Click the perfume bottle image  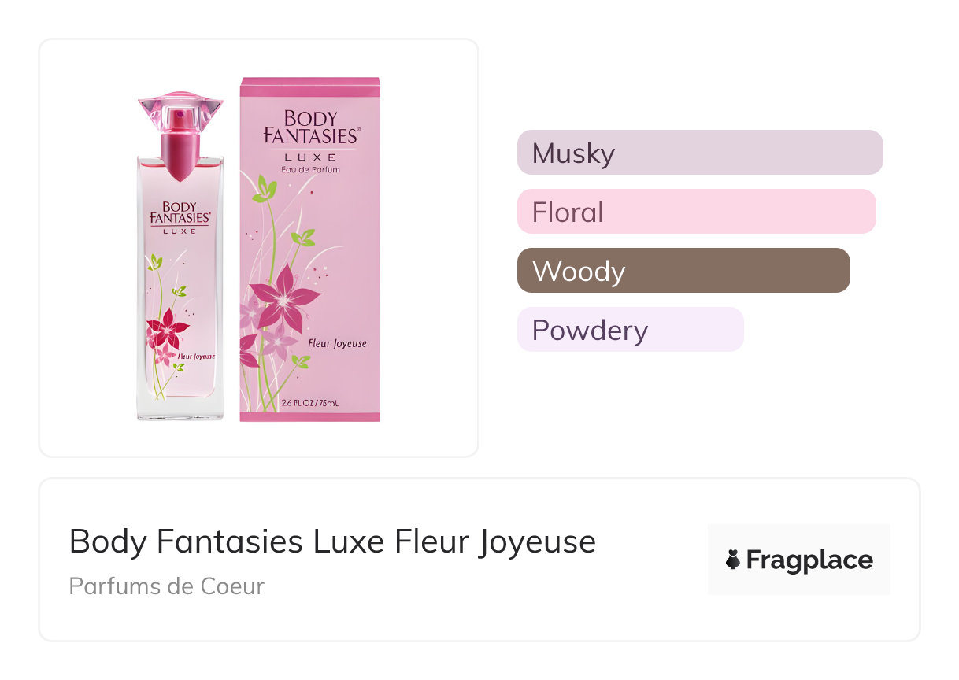pos(180,260)
